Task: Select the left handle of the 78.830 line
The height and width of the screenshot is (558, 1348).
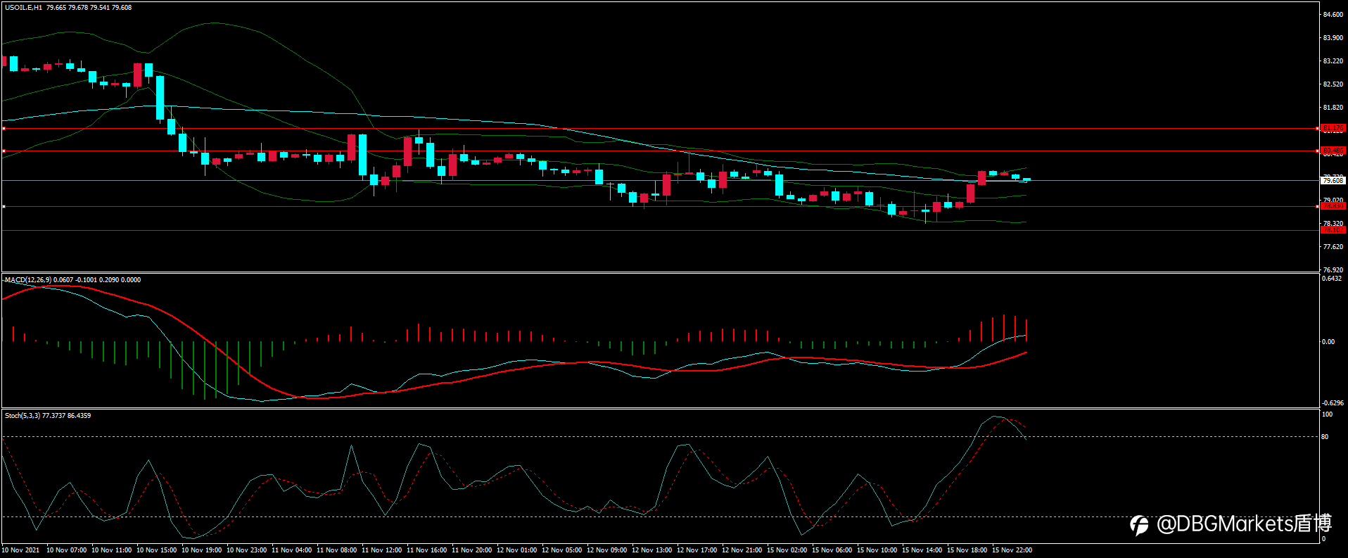Action: click(x=4, y=206)
